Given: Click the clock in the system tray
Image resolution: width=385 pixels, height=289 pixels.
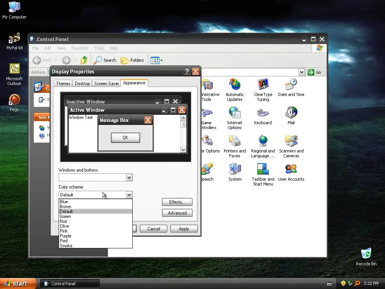Looking at the screenshot, I should (371, 283).
